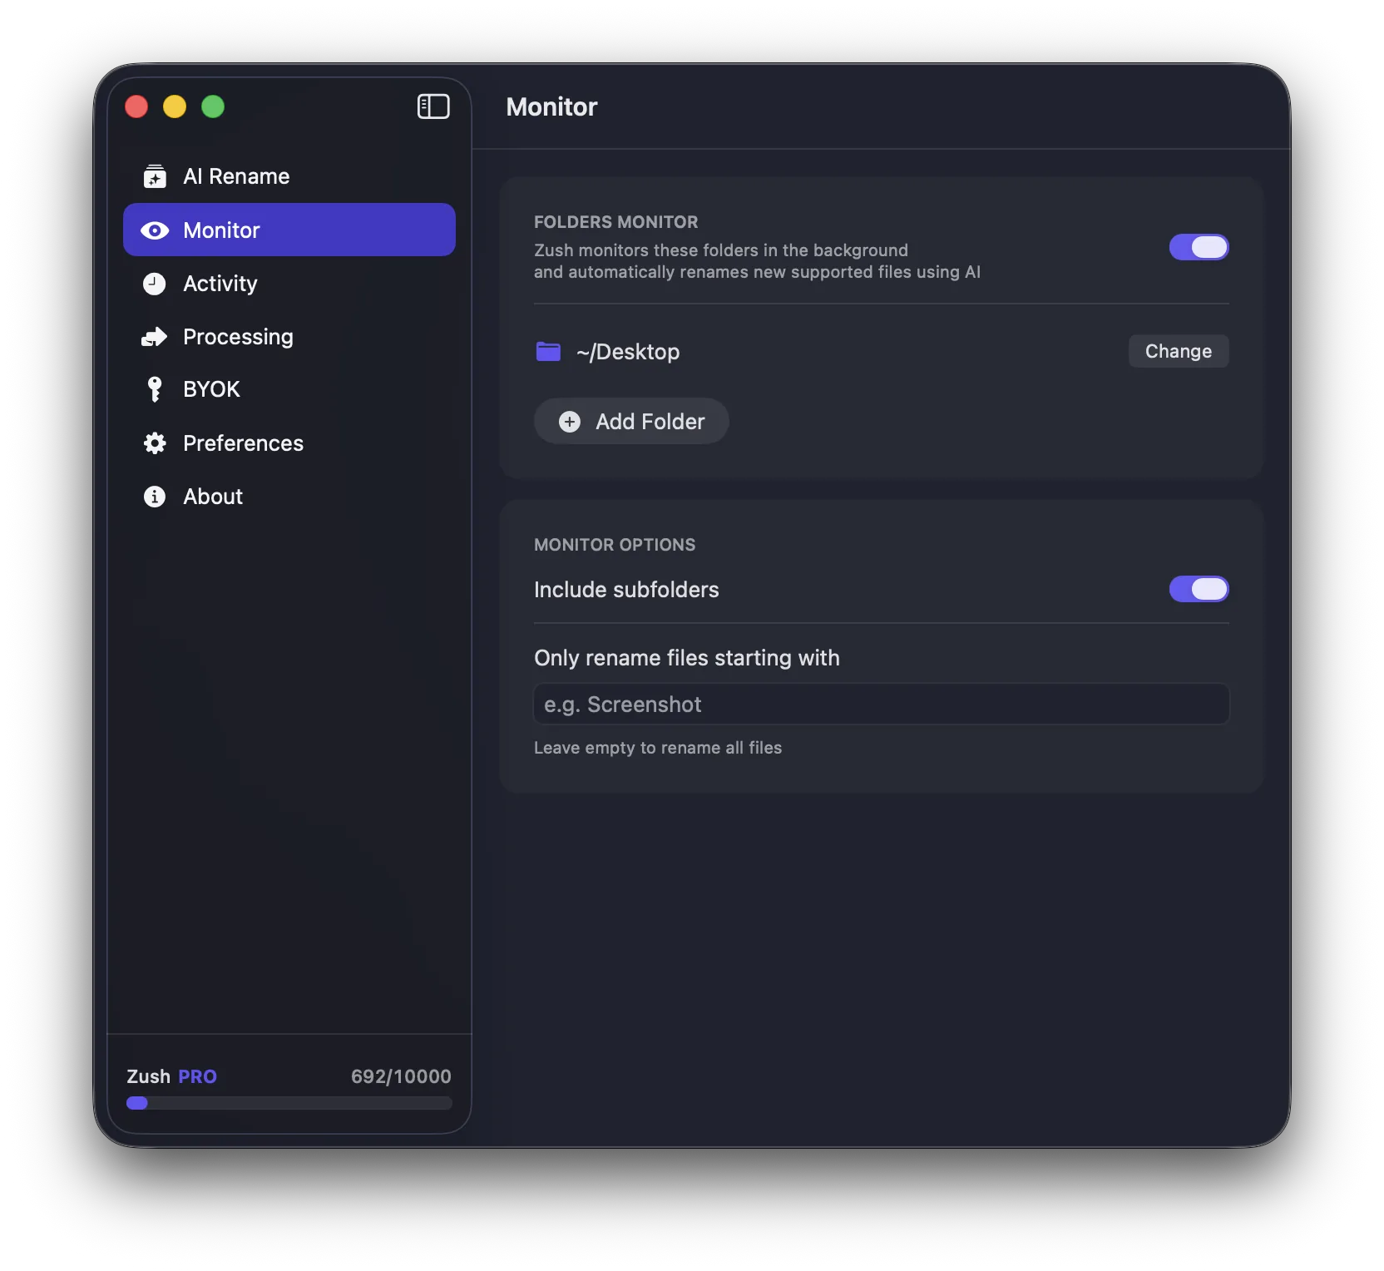This screenshot has width=1384, height=1271.
Task: Turn off Include subfolders
Action: 1199,590
